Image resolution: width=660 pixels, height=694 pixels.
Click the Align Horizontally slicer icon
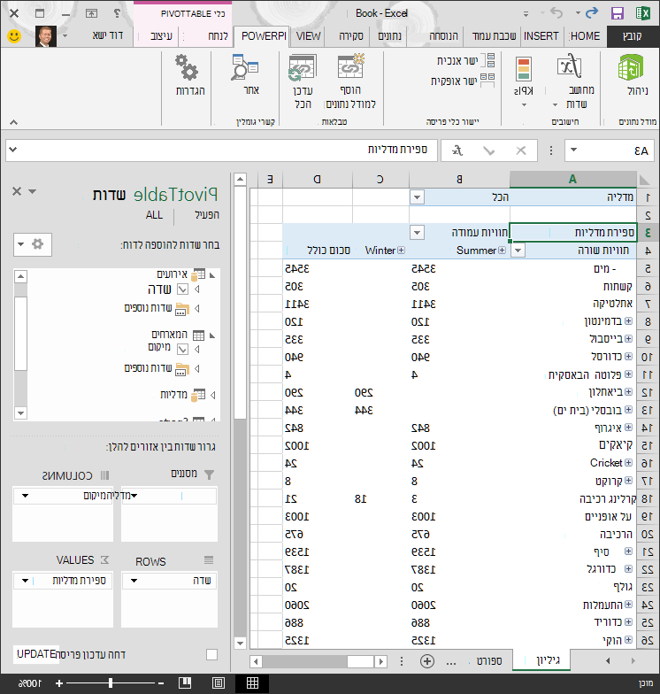(x=487, y=81)
